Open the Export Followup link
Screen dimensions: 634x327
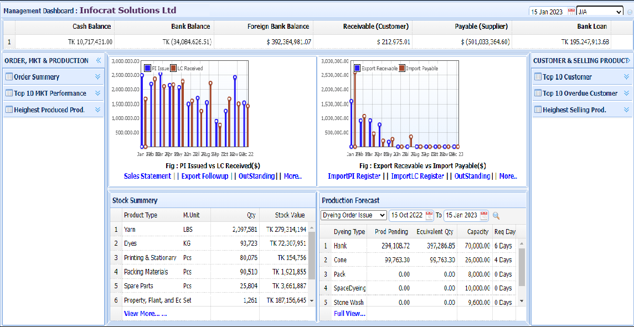point(205,176)
